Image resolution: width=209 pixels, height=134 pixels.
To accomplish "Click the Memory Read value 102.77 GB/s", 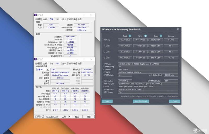I will 125,40.
